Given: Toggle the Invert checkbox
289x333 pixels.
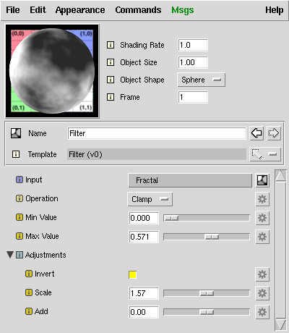Looking at the screenshot, I should pos(132,274).
